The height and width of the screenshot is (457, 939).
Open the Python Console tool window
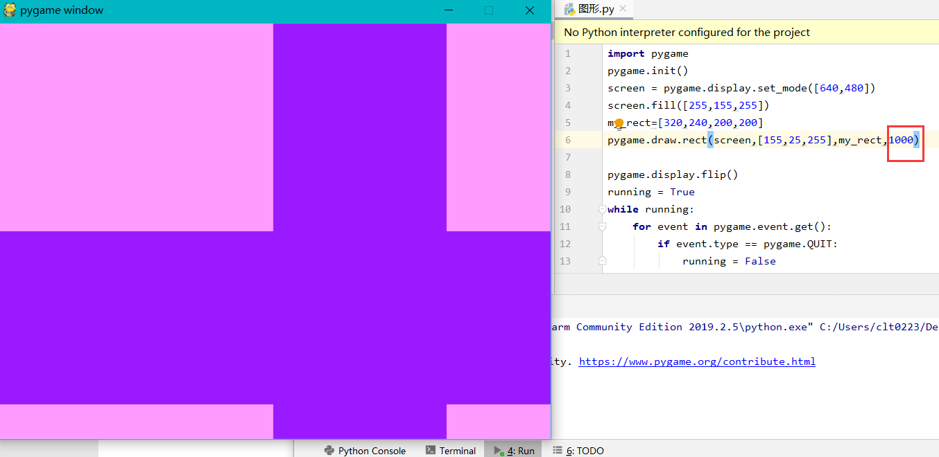(365, 450)
